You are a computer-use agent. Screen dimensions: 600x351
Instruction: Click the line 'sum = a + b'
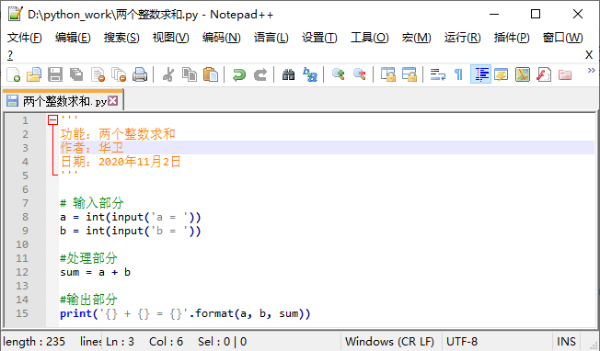tap(96, 272)
